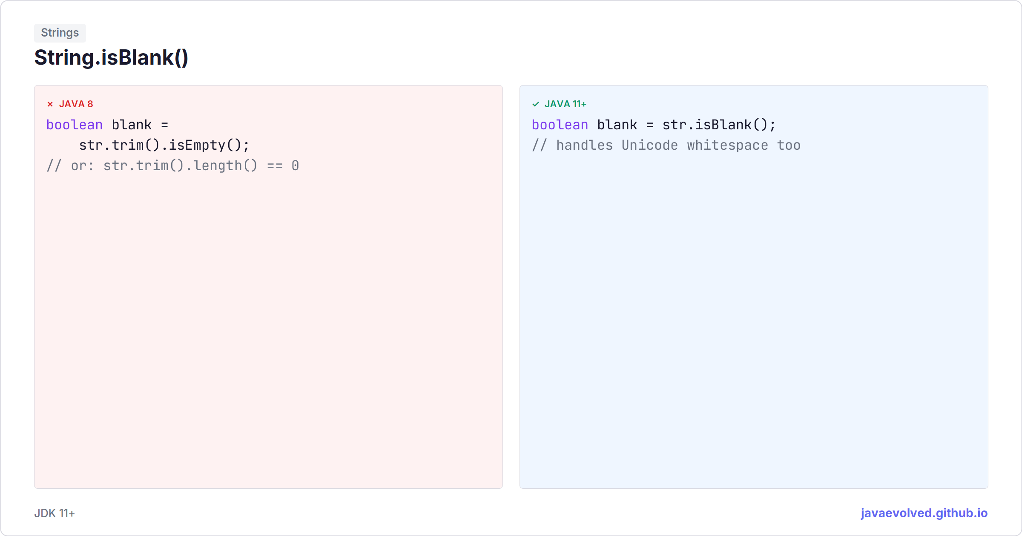The height and width of the screenshot is (536, 1022).
Task: Click the blank variable name in right code
Action: (x=617, y=125)
